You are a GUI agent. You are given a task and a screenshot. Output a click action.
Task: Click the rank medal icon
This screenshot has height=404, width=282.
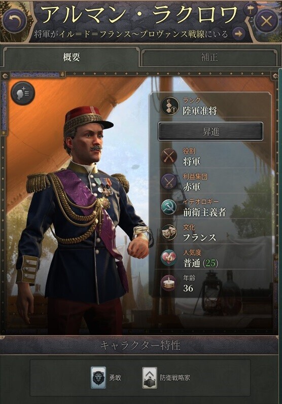point(169,106)
